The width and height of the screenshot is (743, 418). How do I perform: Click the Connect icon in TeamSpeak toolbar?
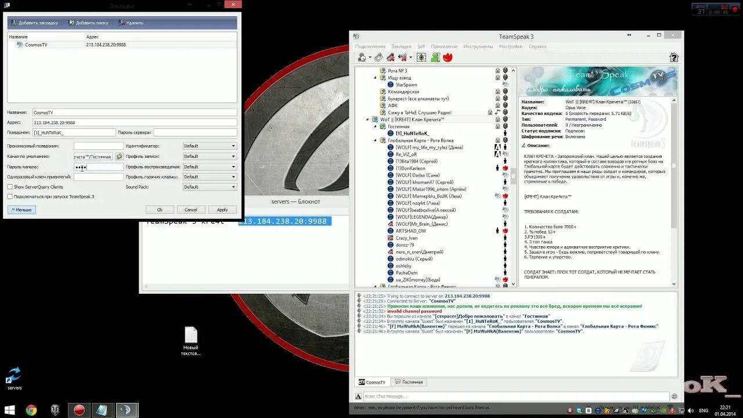(362, 57)
